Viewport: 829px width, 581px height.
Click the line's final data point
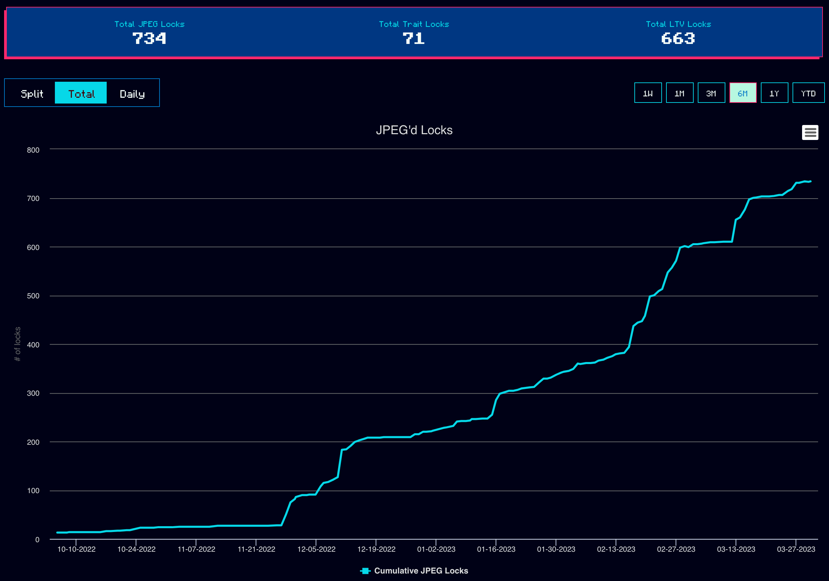[x=810, y=182]
